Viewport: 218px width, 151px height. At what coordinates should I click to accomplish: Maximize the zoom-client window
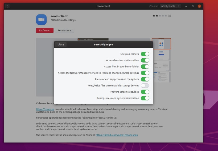tap(193, 6)
